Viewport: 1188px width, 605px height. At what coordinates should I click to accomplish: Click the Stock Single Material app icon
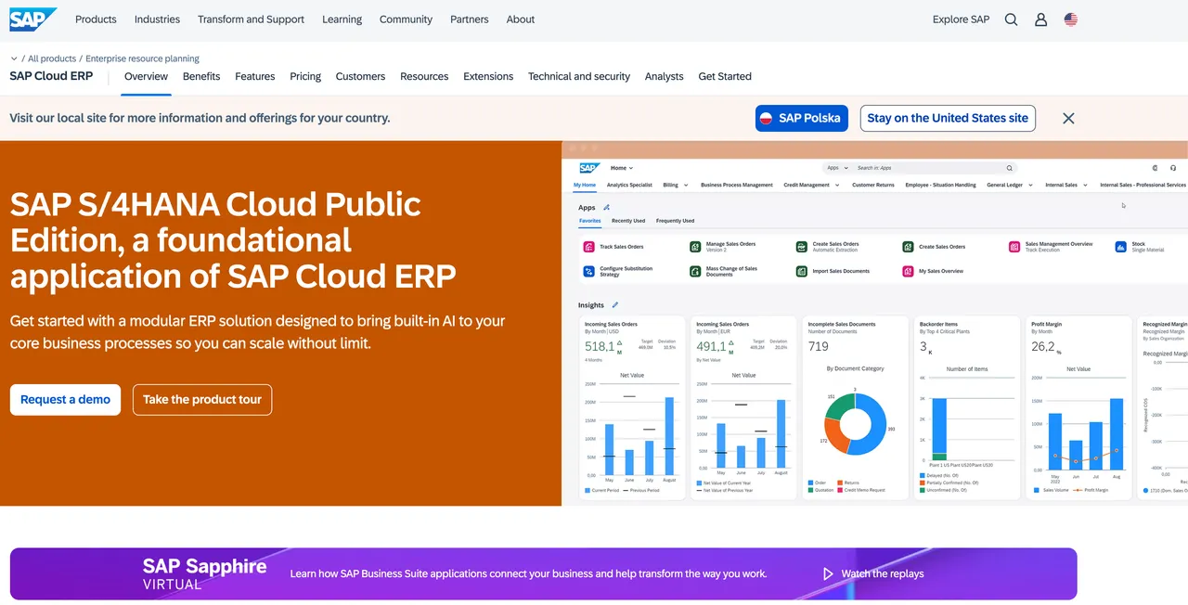1121,247
